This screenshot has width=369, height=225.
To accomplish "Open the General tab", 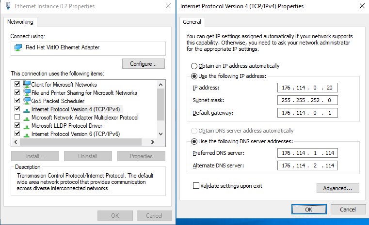I will 192,22.
